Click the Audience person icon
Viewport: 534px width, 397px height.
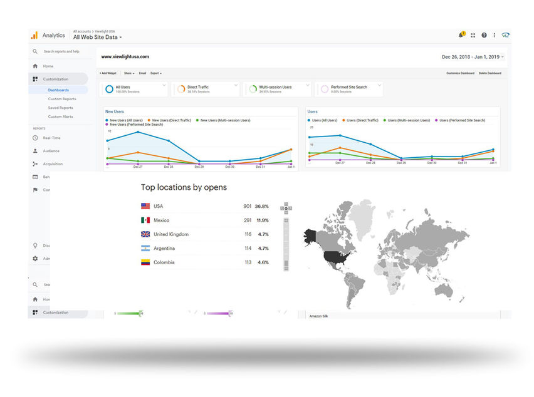35,151
